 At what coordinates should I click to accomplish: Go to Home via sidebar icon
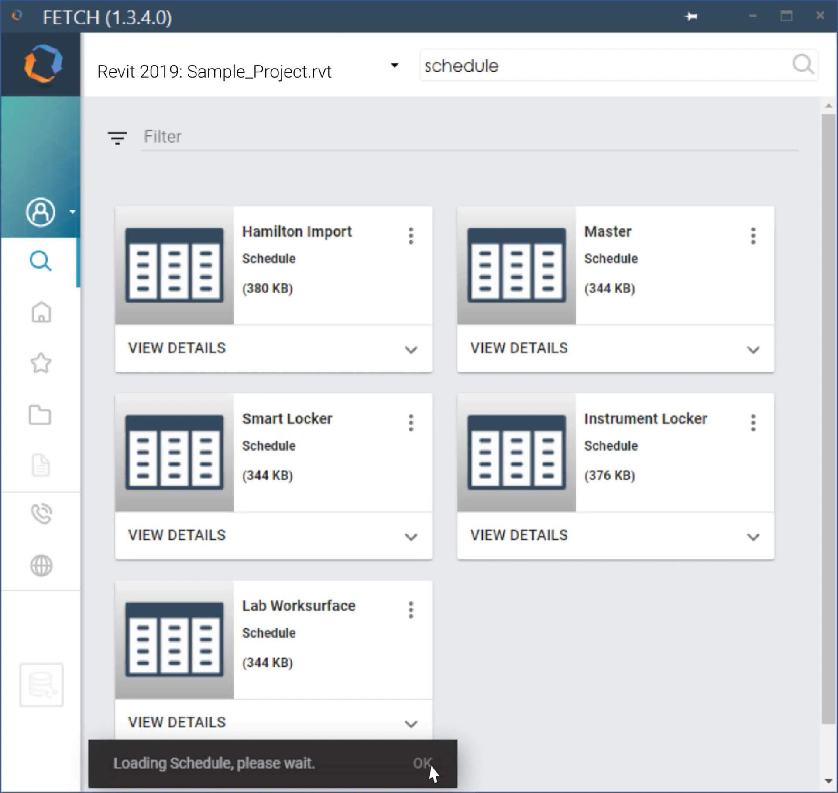tap(41, 312)
